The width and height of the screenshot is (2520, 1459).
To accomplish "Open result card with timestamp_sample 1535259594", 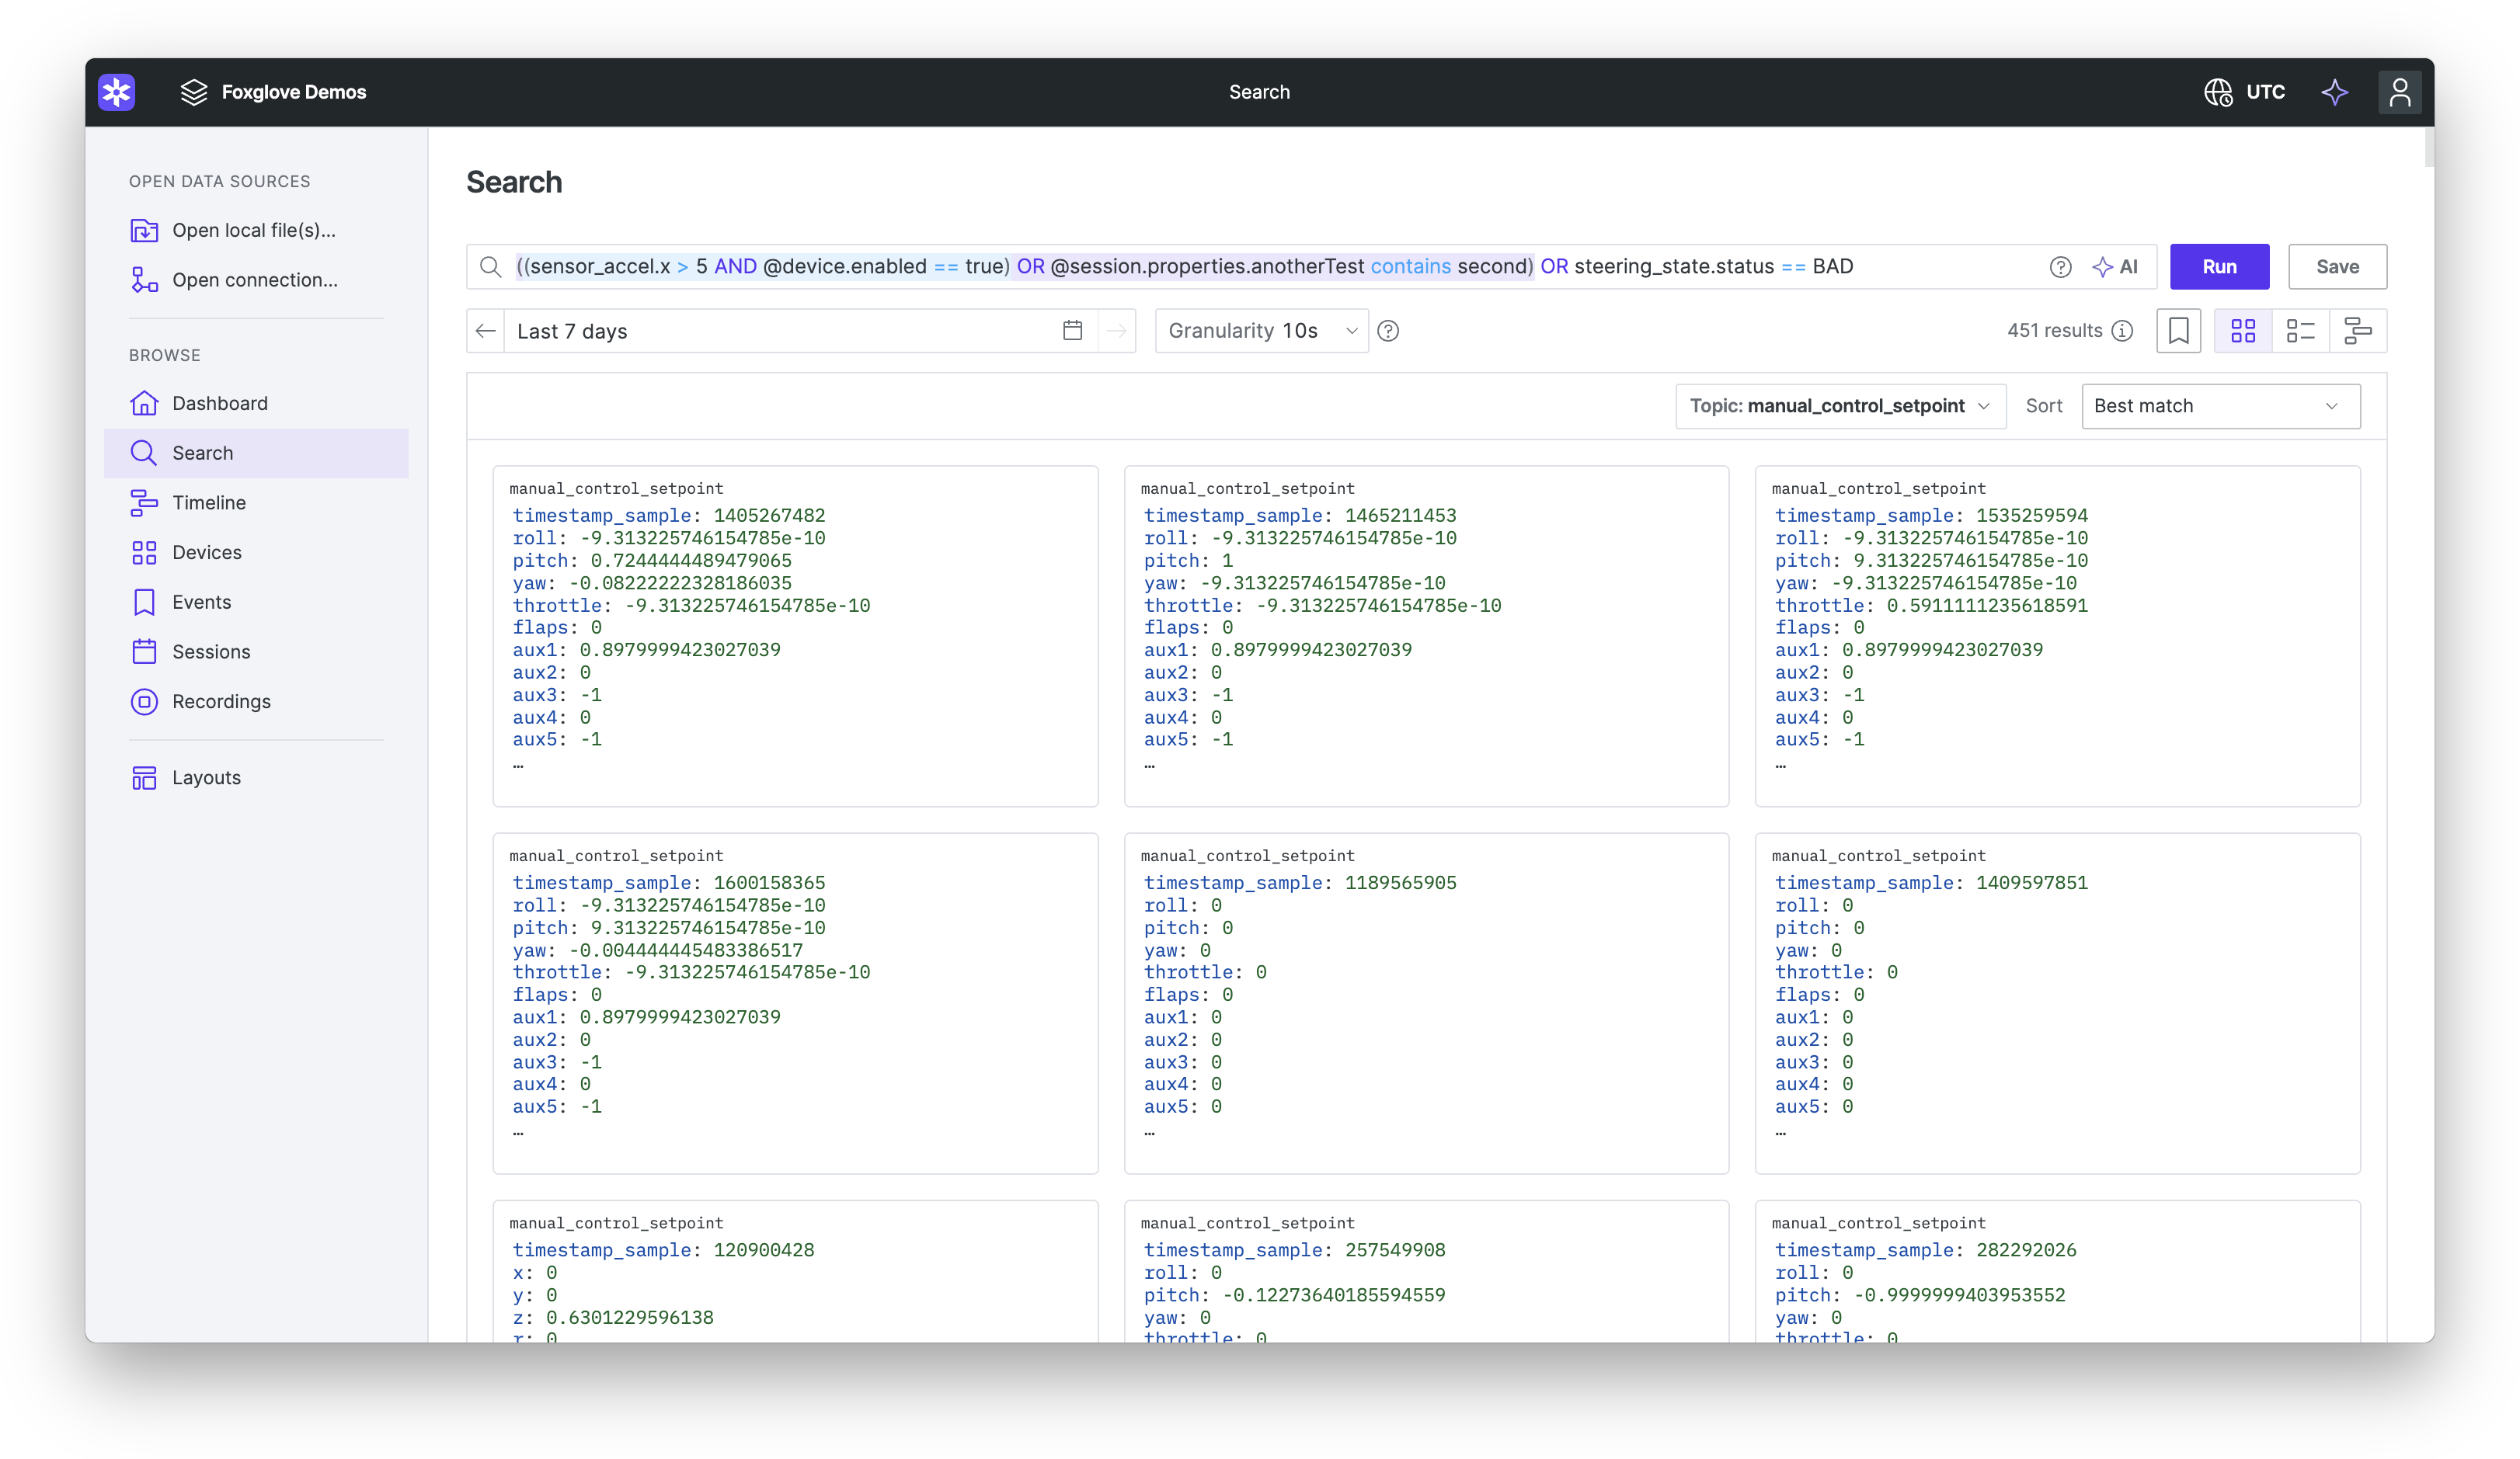I will pyautogui.click(x=2057, y=636).
